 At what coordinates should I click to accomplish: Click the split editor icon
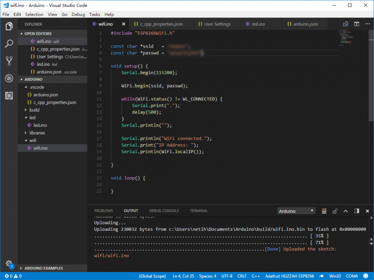click(x=357, y=24)
